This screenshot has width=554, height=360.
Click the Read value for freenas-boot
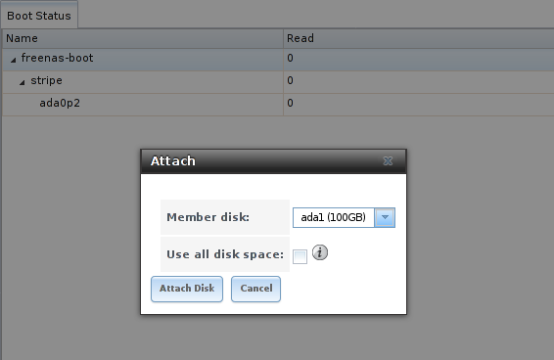290,58
